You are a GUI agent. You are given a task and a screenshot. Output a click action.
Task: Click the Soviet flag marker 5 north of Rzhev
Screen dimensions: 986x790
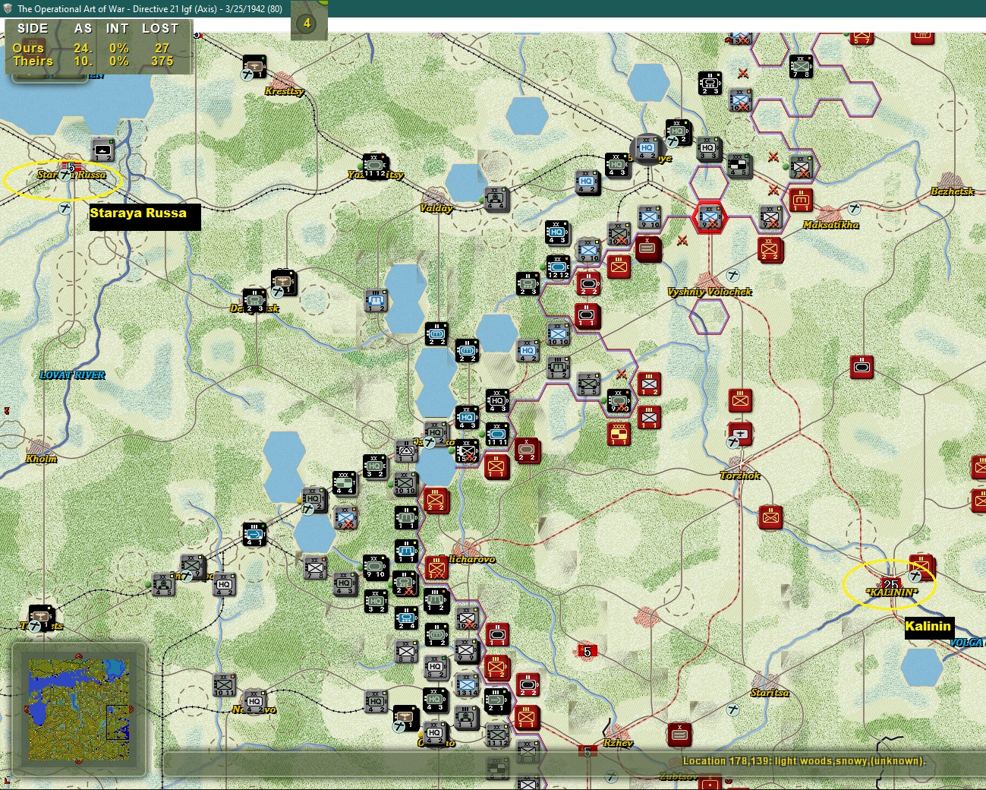tap(587, 651)
